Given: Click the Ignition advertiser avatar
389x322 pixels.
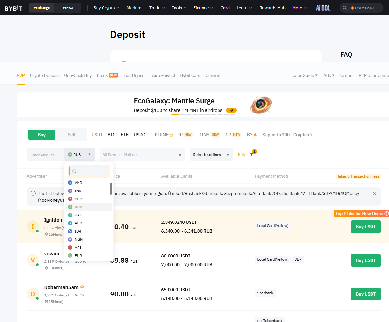Looking at the screenshot, I should tap(33, 227).
